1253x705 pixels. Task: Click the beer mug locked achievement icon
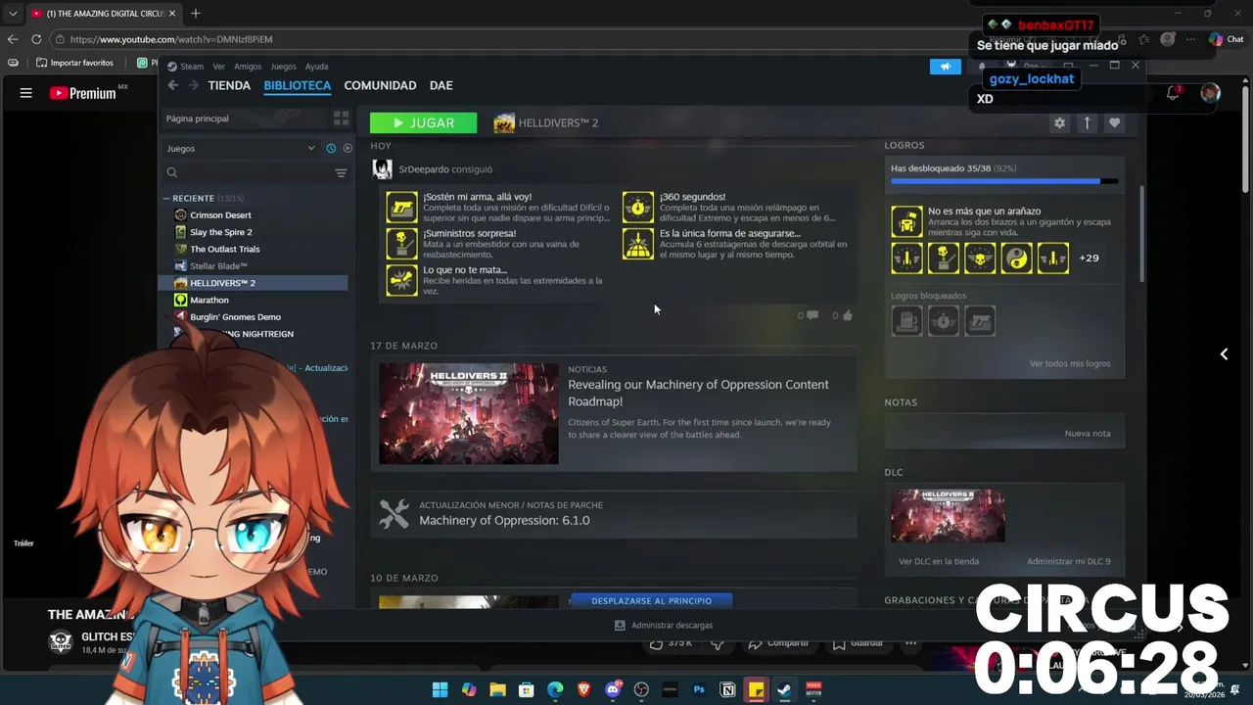(x=906, y=320)
